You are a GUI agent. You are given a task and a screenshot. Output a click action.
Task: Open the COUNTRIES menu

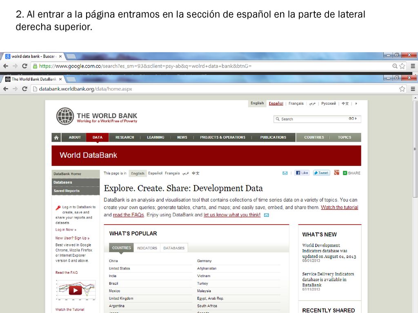314,137
